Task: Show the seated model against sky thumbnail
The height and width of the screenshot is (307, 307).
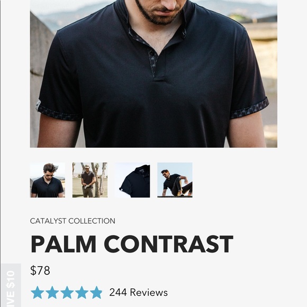Action: coord(175,180)
